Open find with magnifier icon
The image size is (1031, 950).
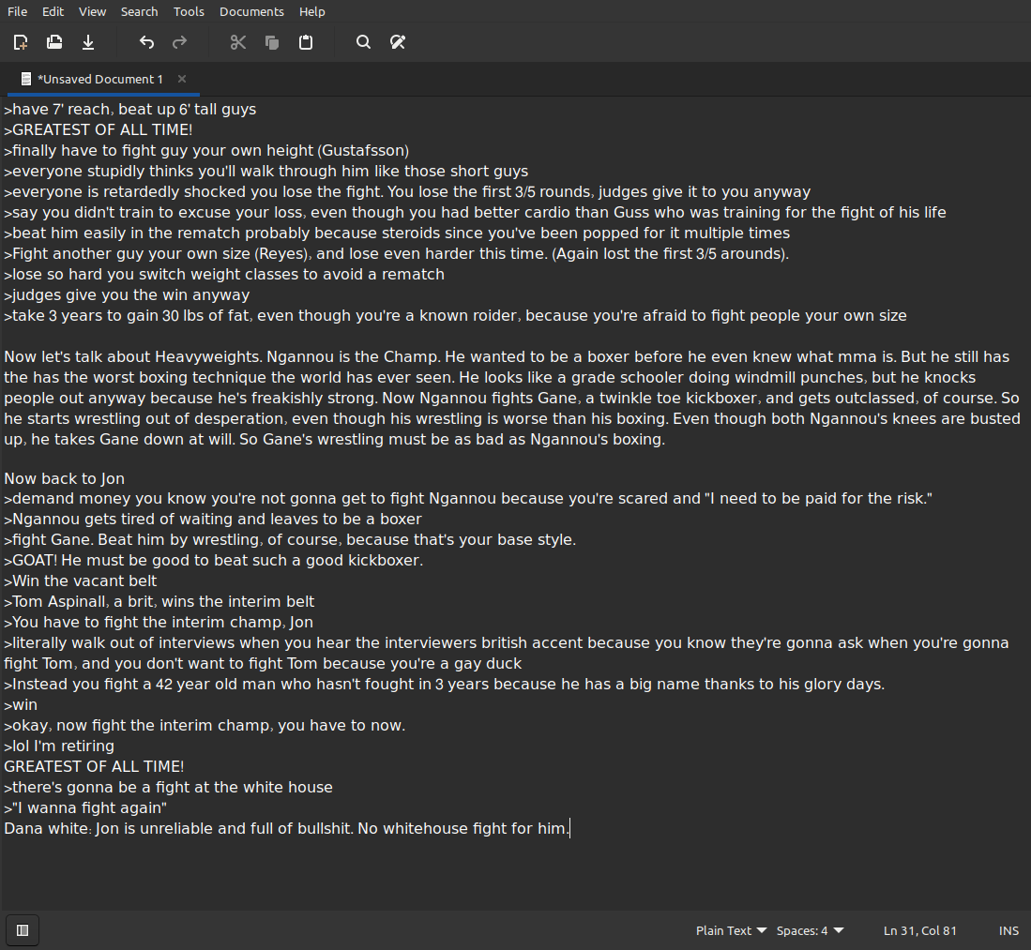(x=364, y=43)
